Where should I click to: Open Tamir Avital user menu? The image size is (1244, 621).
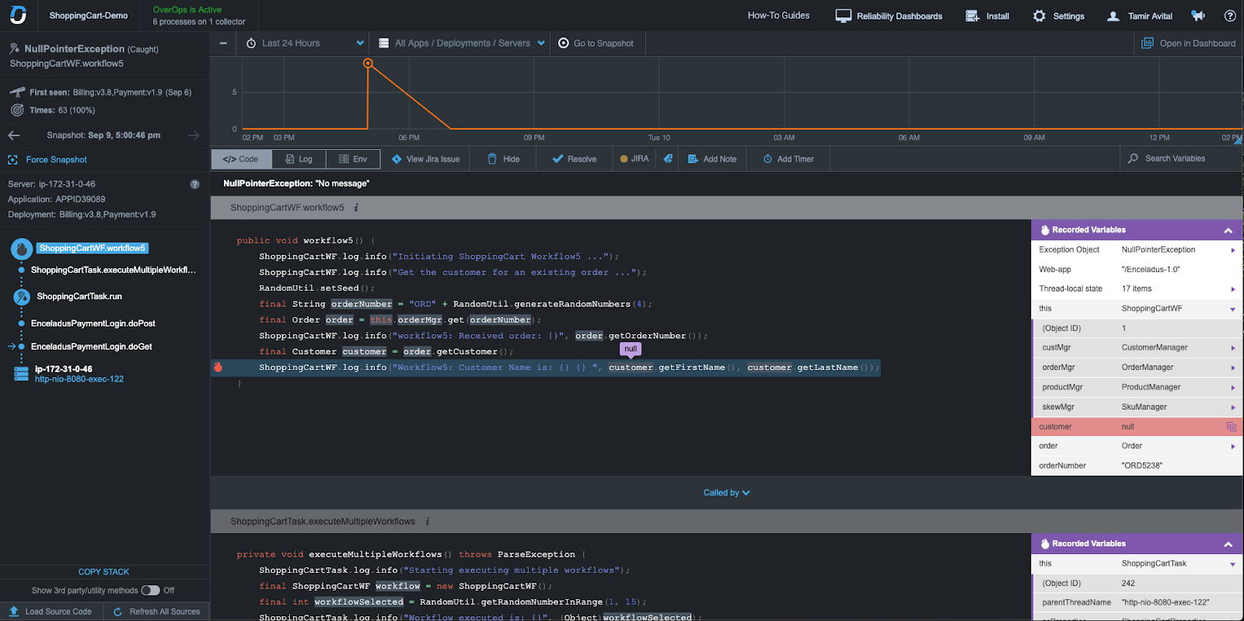click(x=1140, y=16)
